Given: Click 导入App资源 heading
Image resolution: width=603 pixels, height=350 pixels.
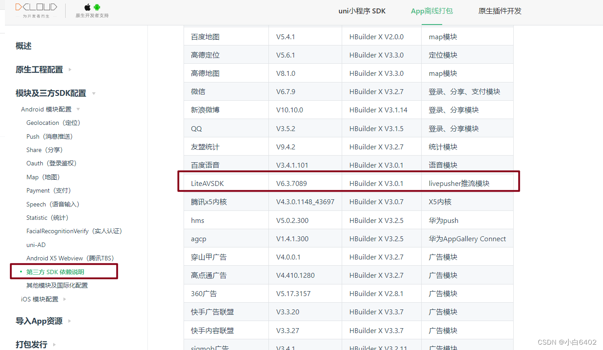Looking at the screenshot, I should [39, 321].
